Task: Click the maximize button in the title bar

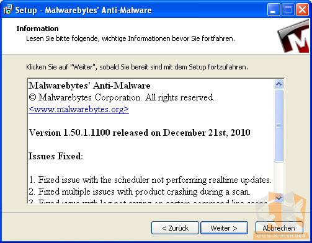Action: coord(288,10)
